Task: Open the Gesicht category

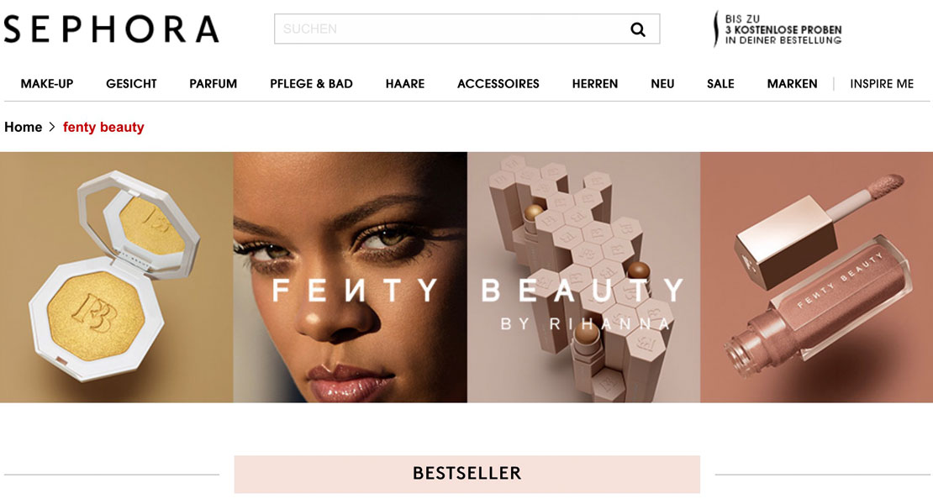Action: click(x=131, y=84)
